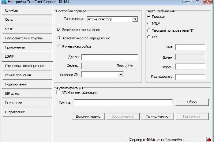Click the TrueConf app icon in title bar
Image resolution: width=214 pixels, height=142 pixels.
point(3,2)
